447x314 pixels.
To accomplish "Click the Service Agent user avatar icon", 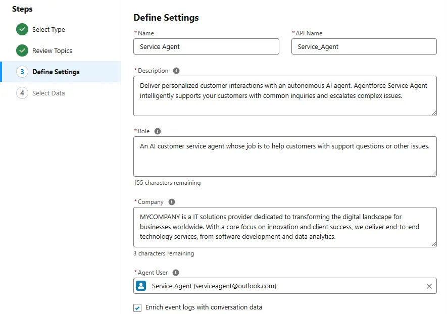I will [x=141, y=286].
